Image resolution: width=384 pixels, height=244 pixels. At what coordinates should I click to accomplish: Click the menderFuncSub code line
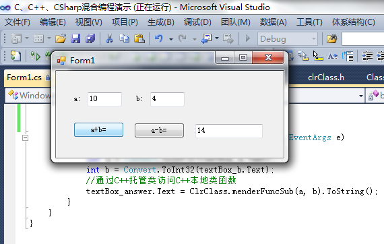tap(232, 191)
